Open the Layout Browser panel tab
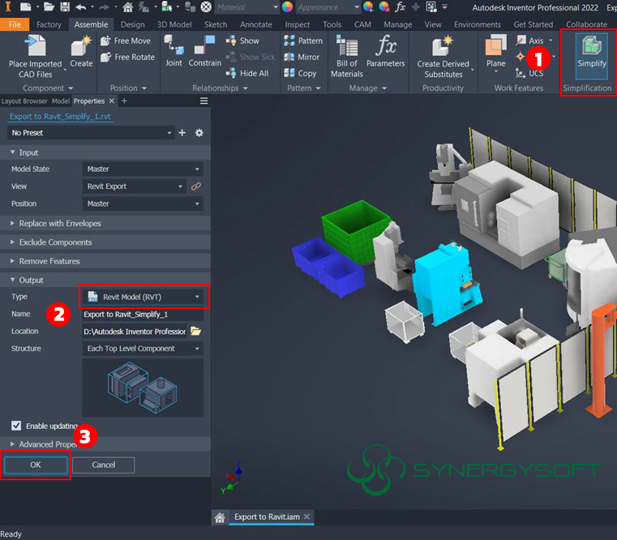 coord(24,101)
